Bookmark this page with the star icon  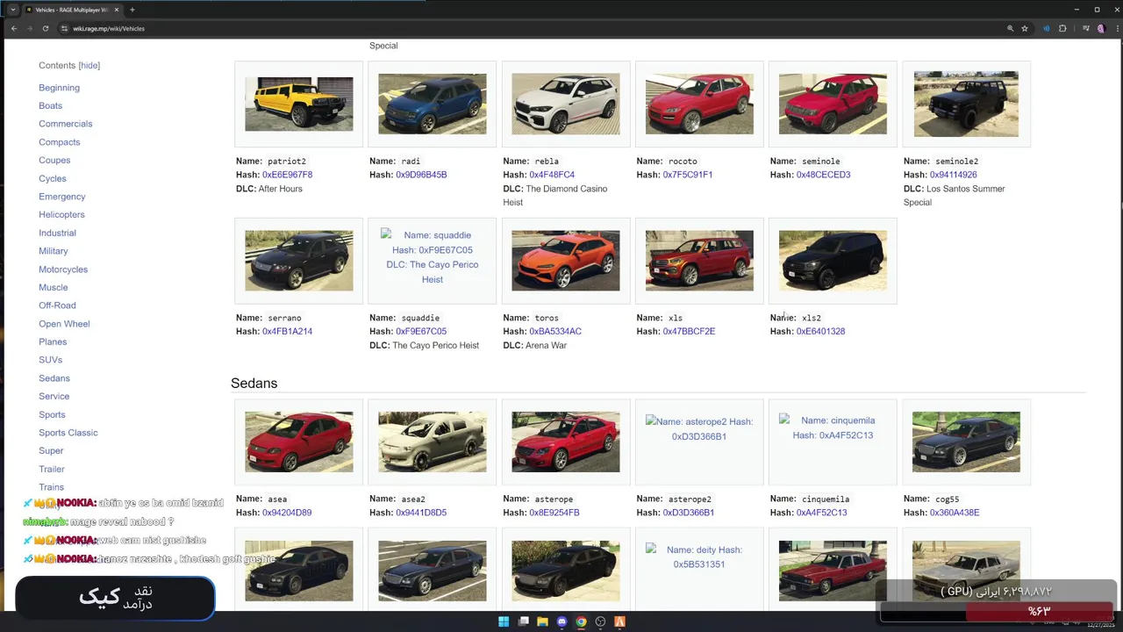(1025, 28)
